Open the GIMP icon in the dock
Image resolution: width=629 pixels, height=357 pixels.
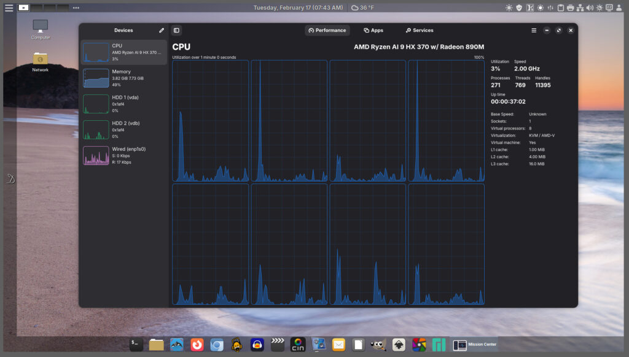[378, 345]
